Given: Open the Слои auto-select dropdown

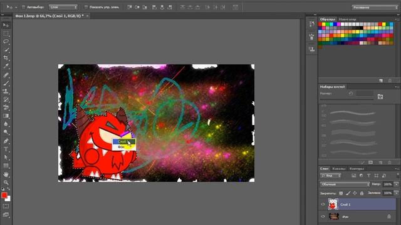Looking at the screenshot, I should (x=63, y=7).
